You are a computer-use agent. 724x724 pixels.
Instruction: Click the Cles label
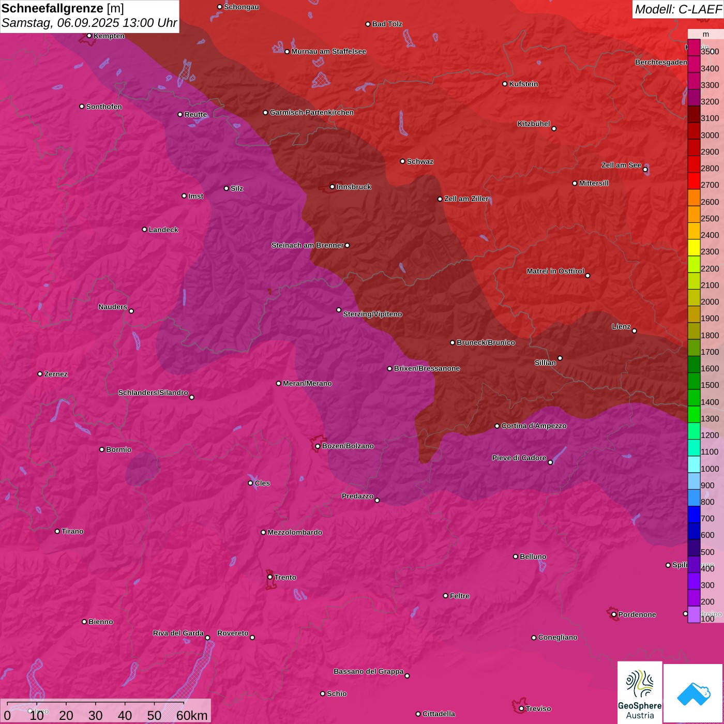tap(262, 483)
